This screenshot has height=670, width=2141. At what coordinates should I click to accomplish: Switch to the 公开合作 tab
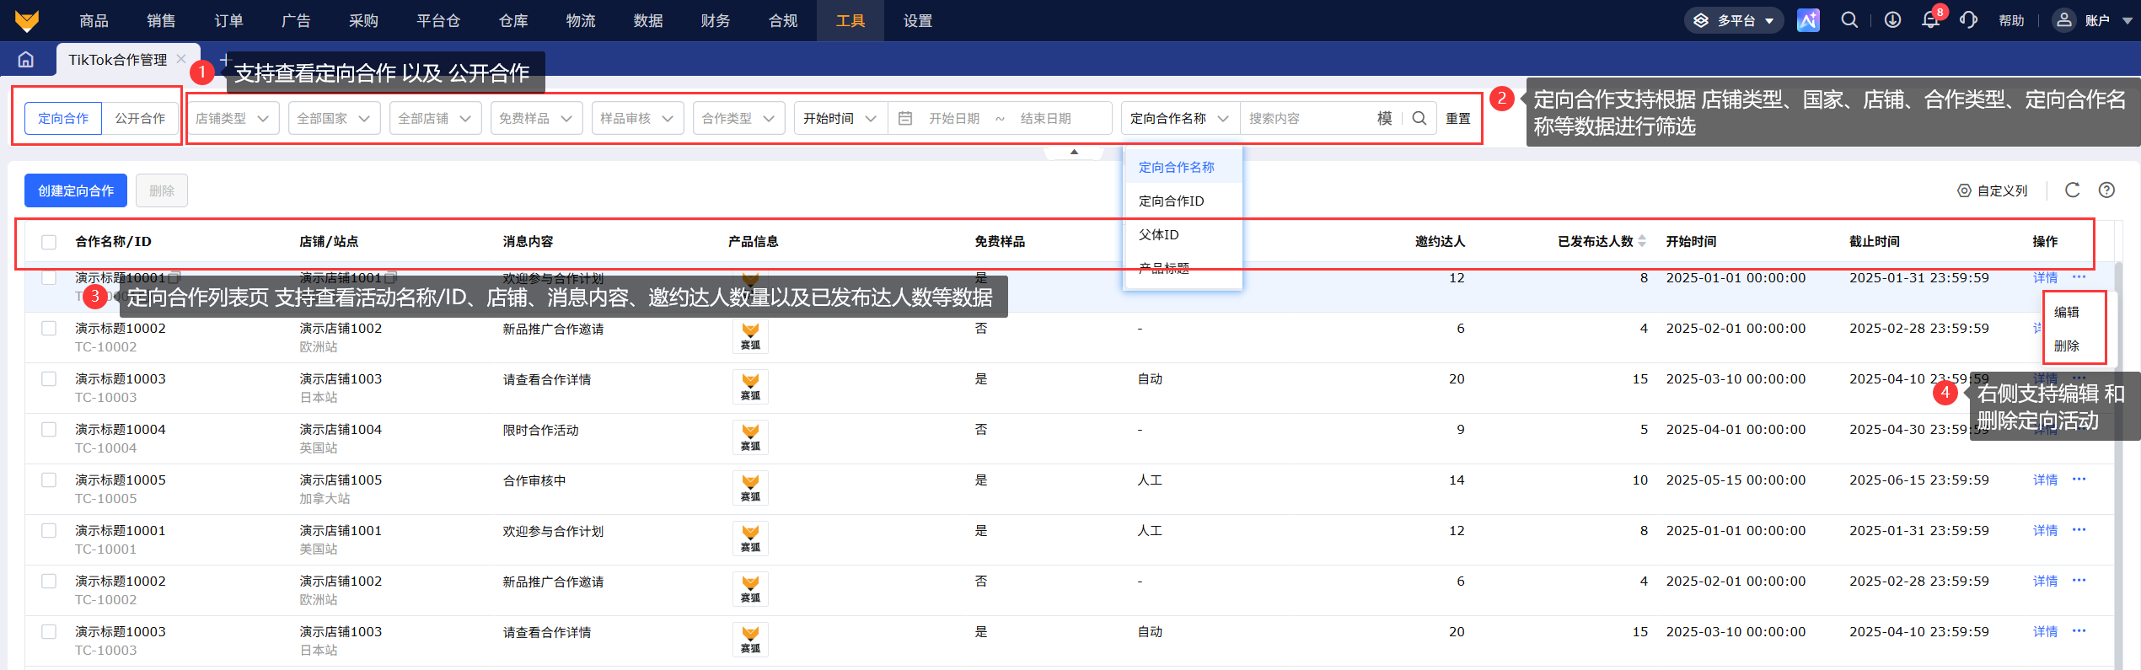140,118
